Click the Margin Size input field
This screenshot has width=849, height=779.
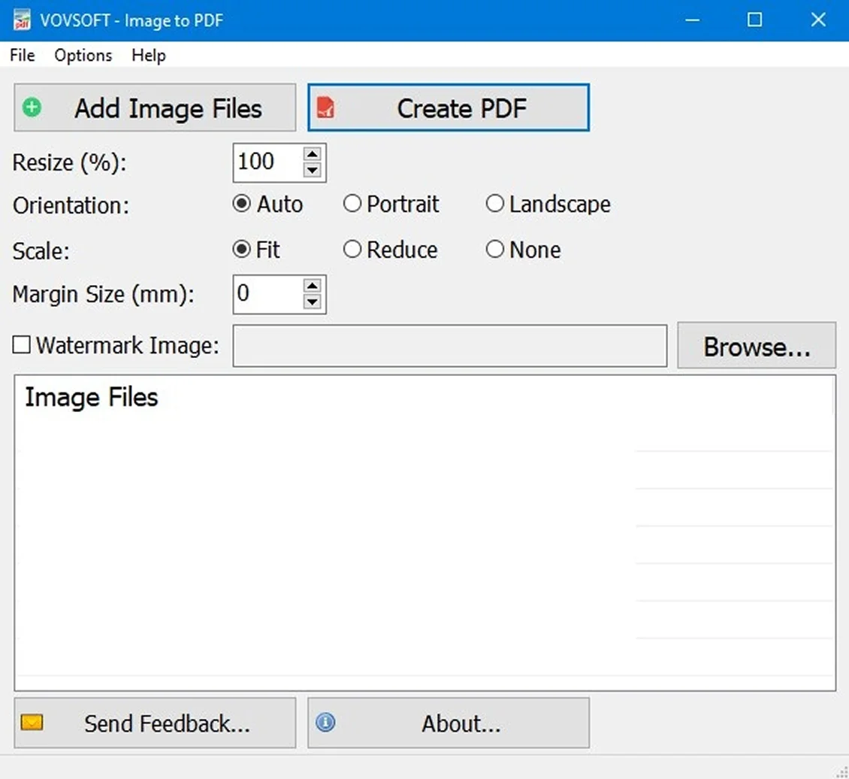(x=268, y=294)
